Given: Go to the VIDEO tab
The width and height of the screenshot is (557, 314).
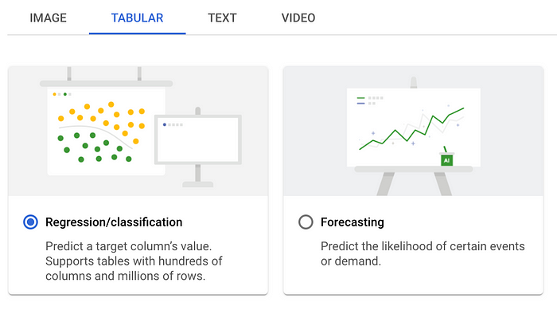Looking at the screenshot, I should 298,18.
